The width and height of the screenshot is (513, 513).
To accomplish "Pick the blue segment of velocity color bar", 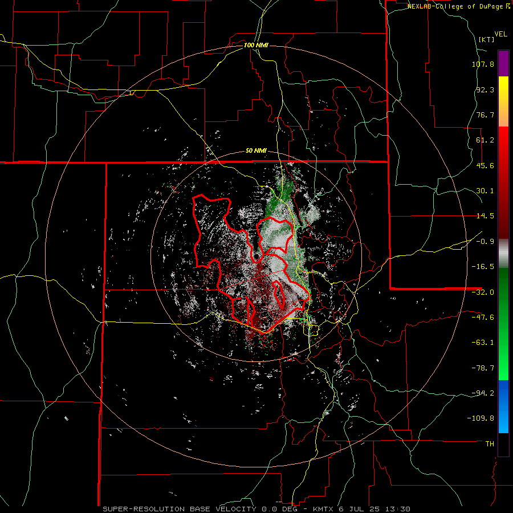I will (503, 406).
